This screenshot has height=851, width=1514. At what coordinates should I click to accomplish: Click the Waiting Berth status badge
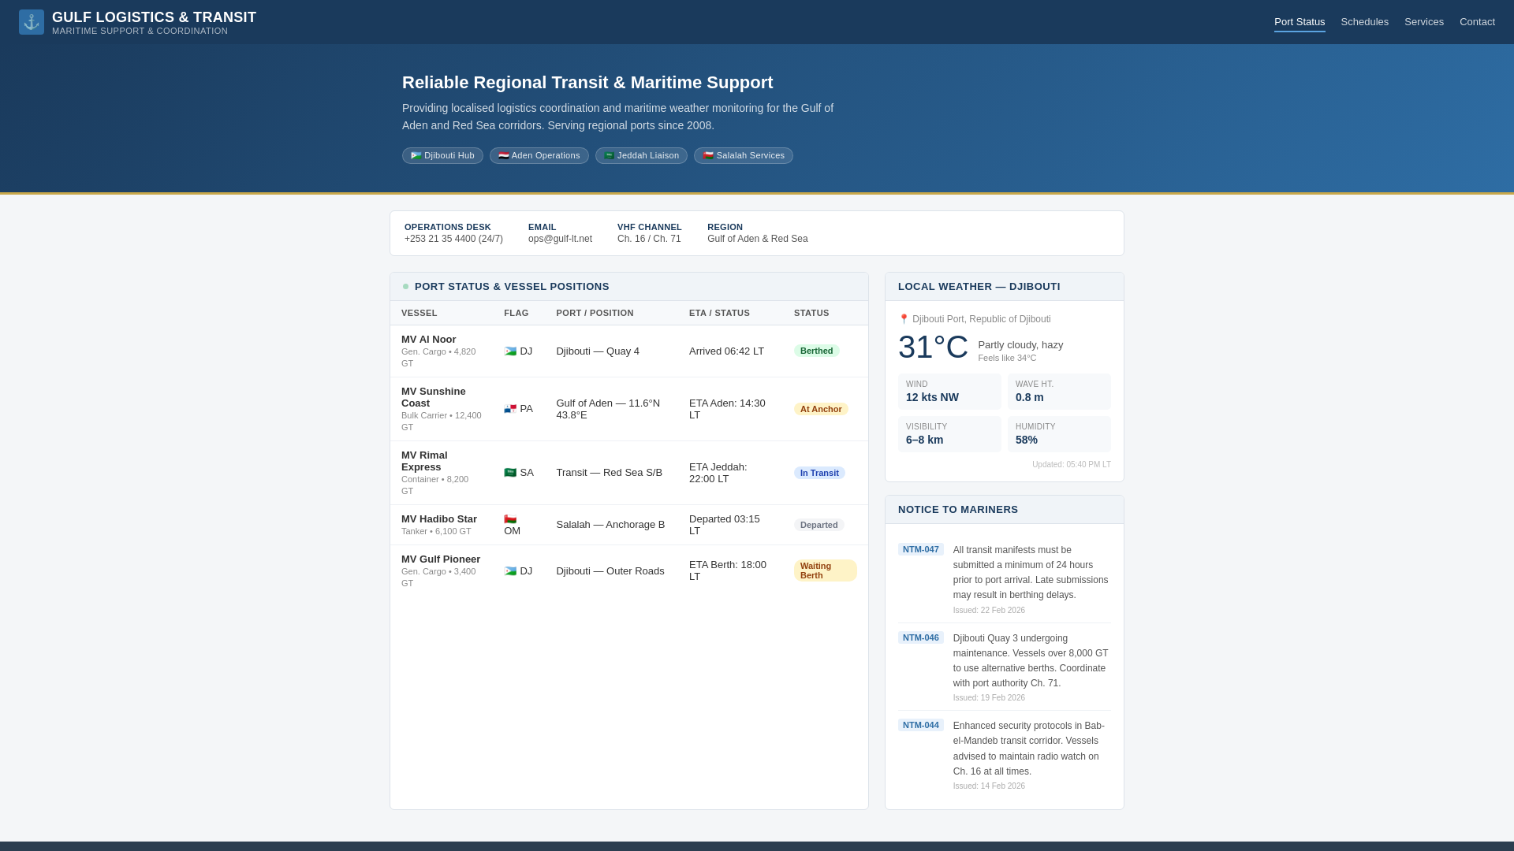pos(825,570)
